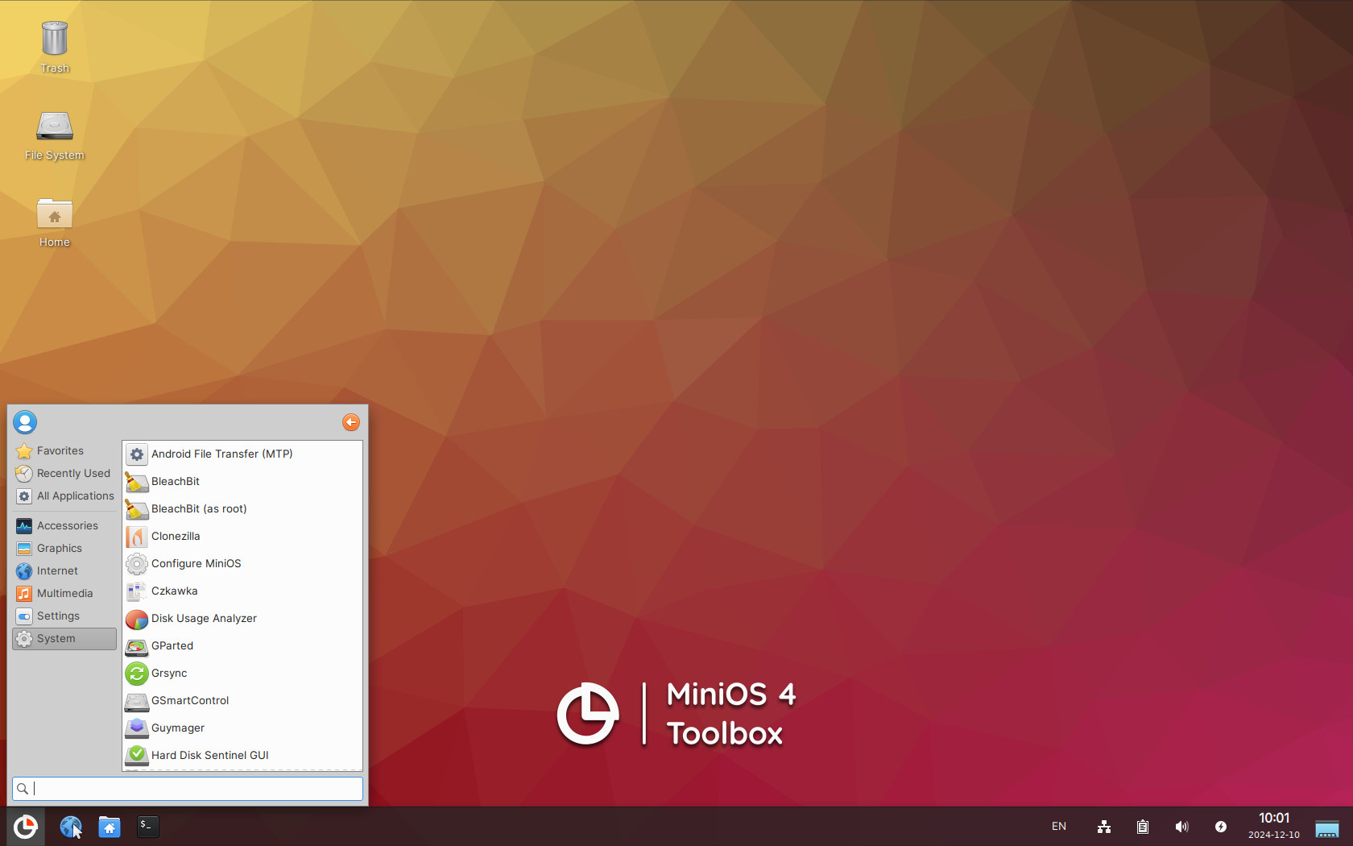
Task: Click the show desktop button in panel
Action: [1327, 827]
